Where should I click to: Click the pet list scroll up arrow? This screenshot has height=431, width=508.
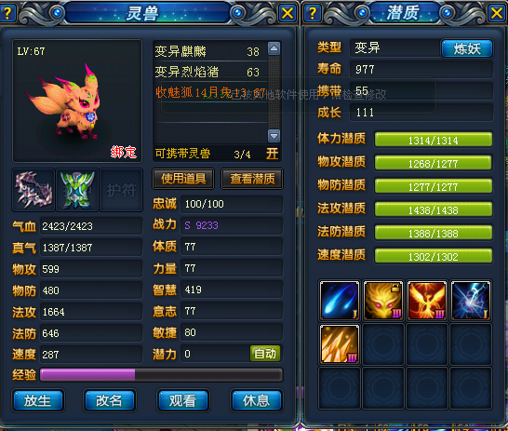click(x=274, y=49)
